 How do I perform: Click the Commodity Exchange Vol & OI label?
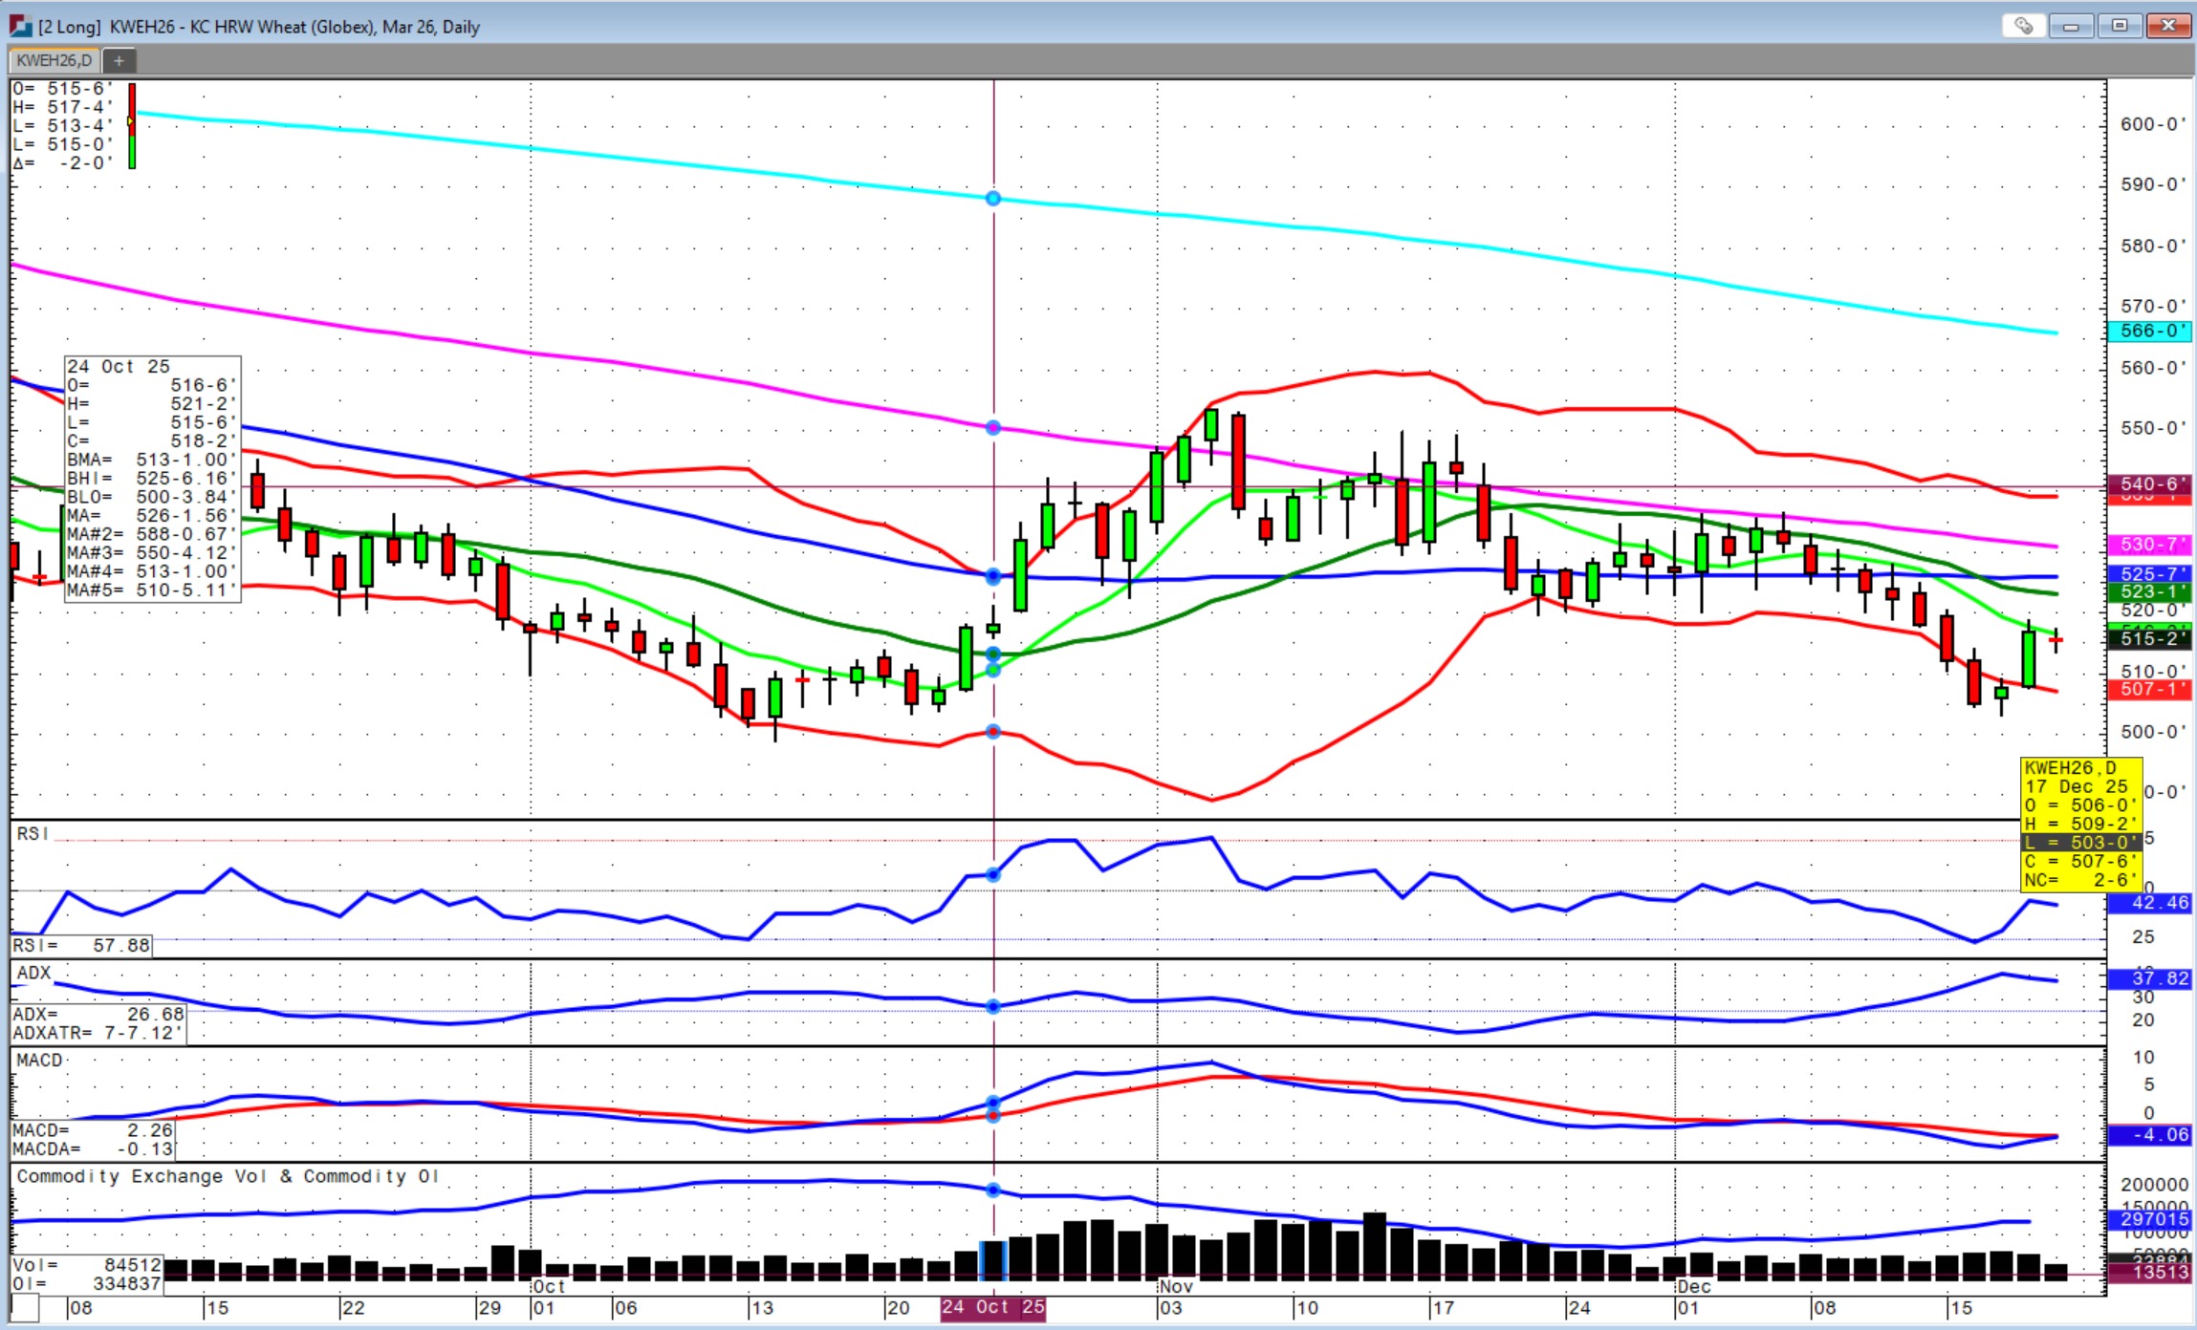tap(227, 1176)
